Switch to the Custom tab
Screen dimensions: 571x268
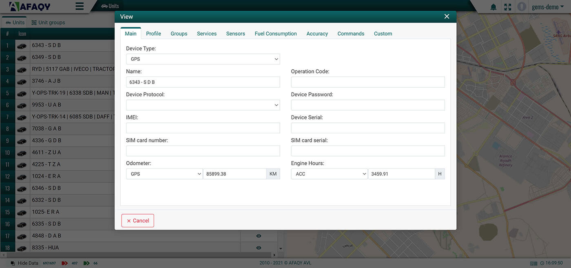[383, 33]
